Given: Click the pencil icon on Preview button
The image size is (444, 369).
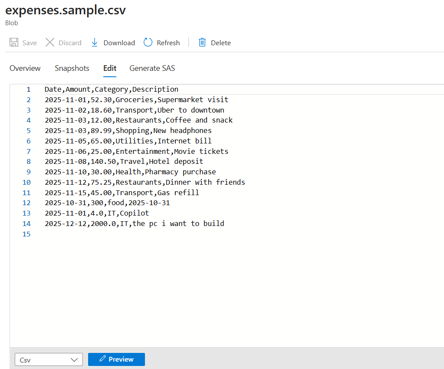Looking at the screenshot, I should tap(102, 359).
